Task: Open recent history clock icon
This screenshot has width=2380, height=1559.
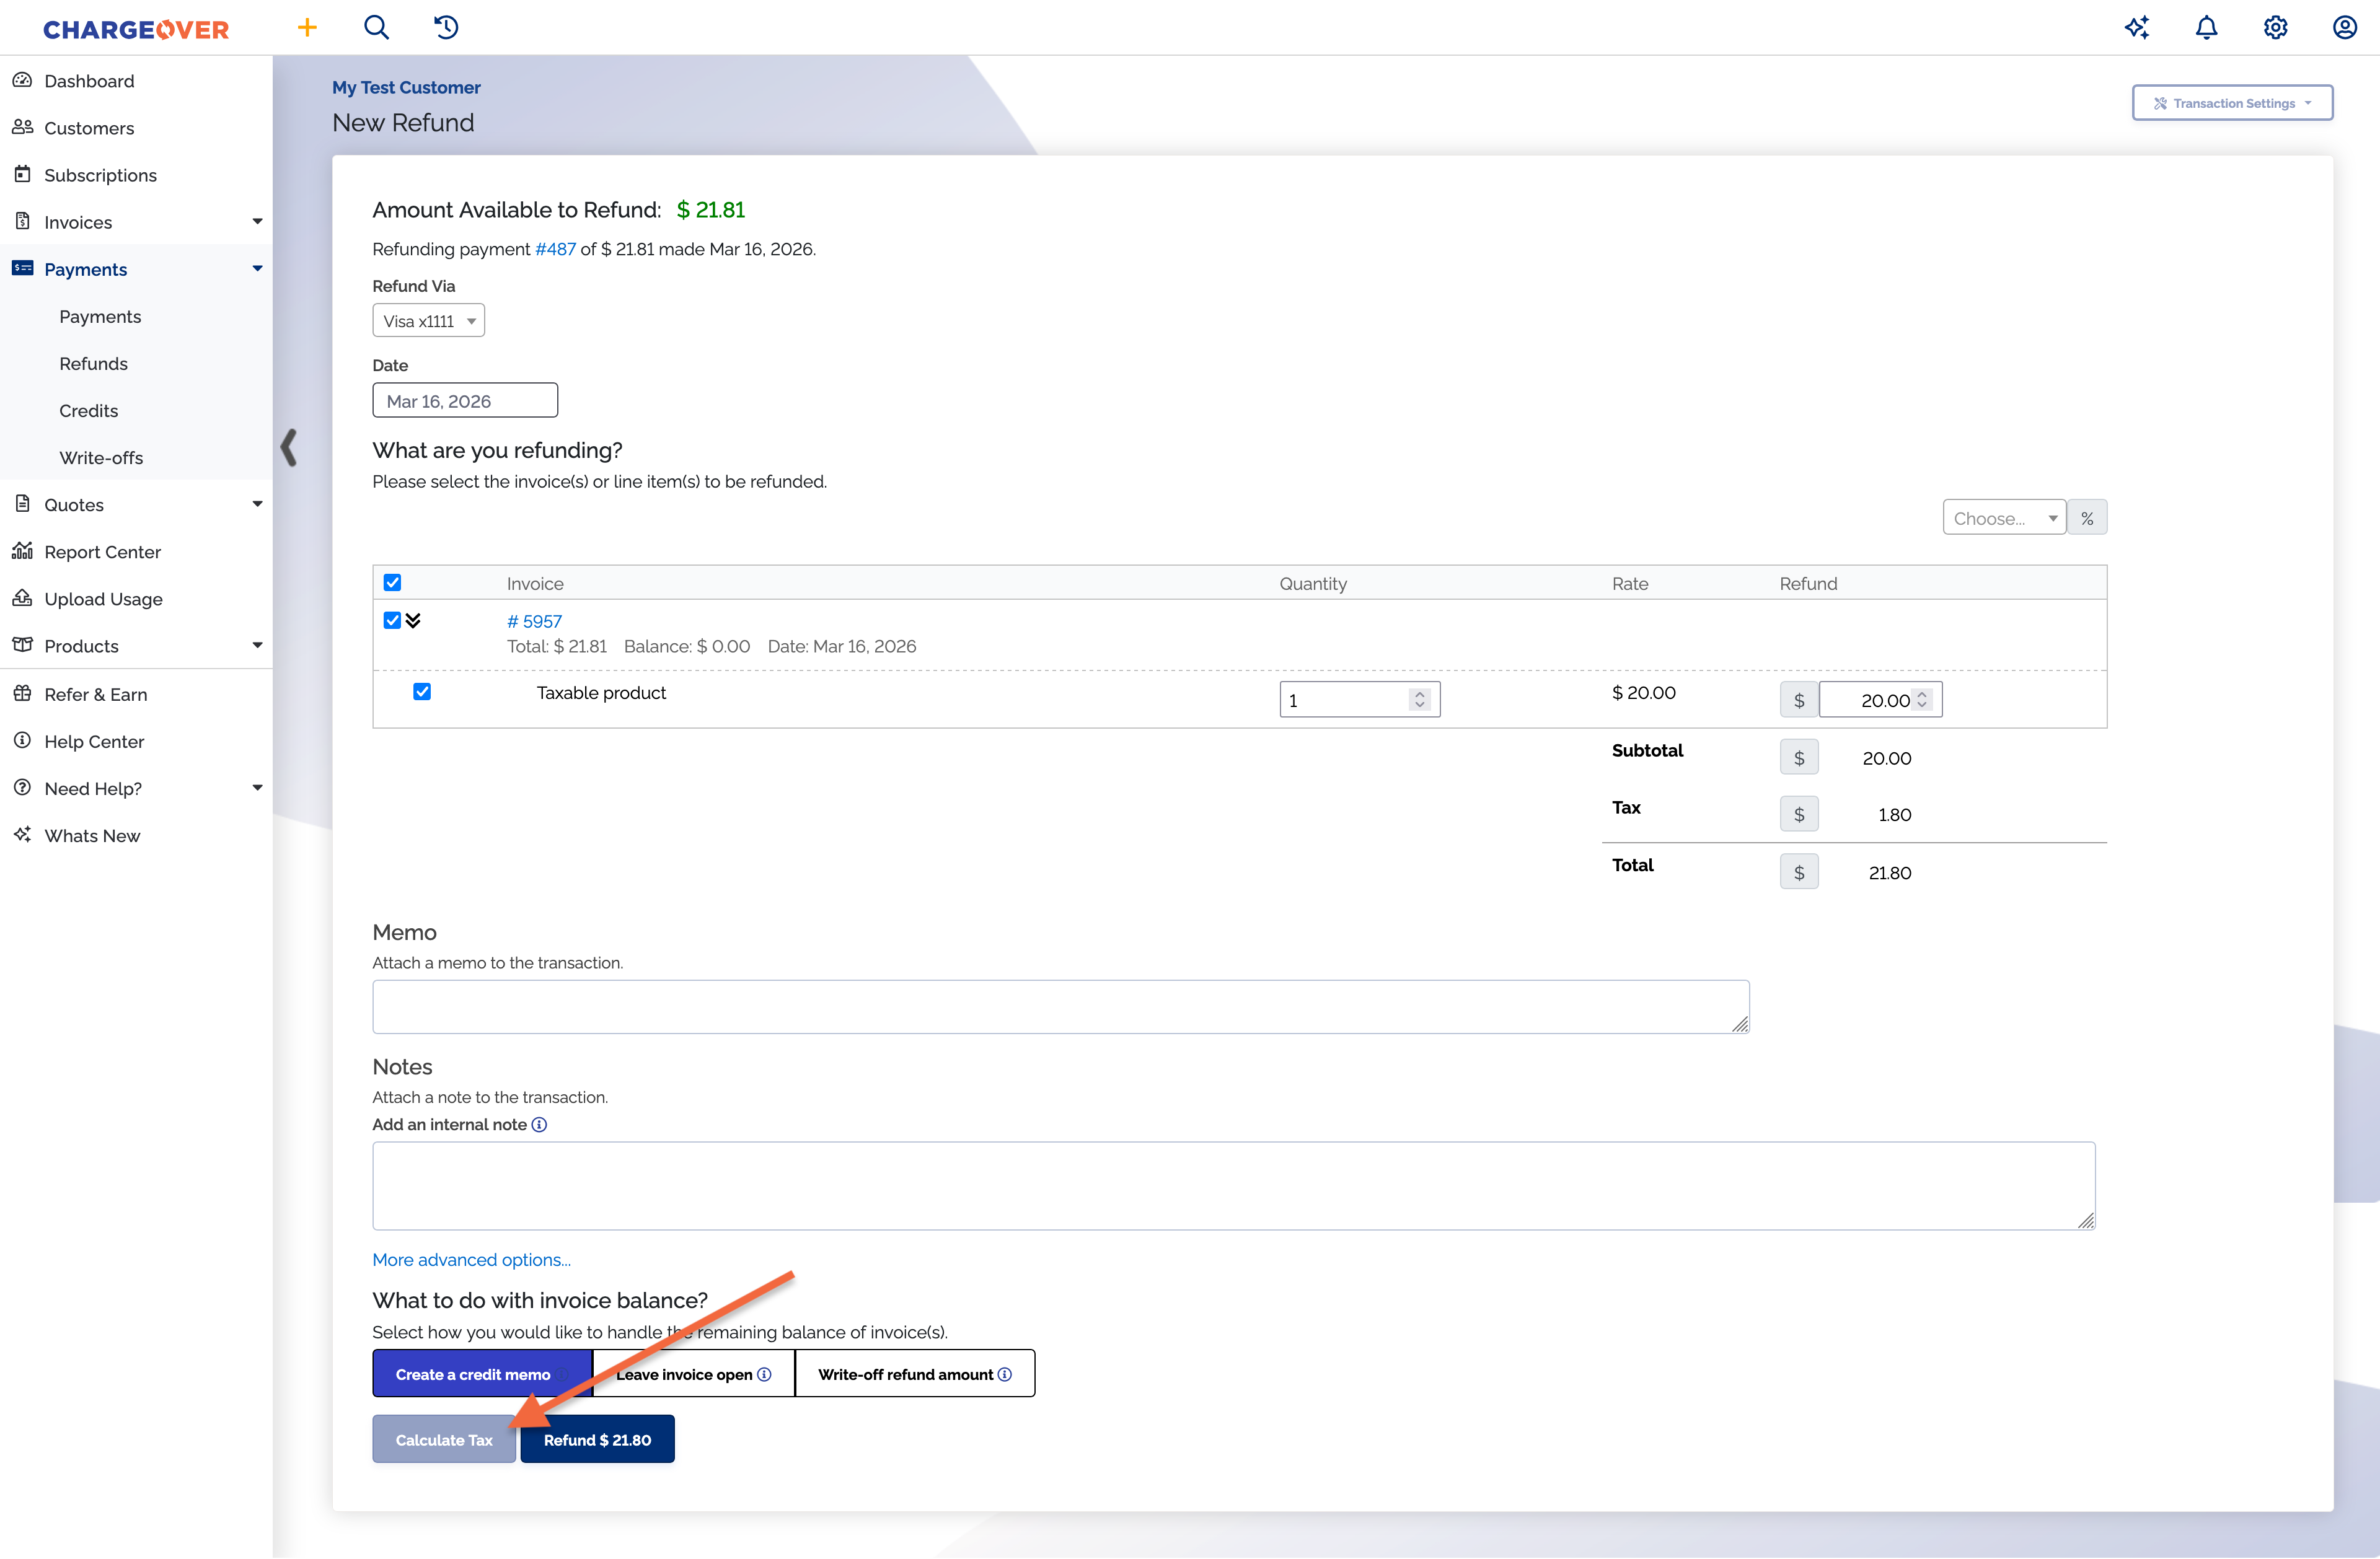Action: [x=446, y=27]
